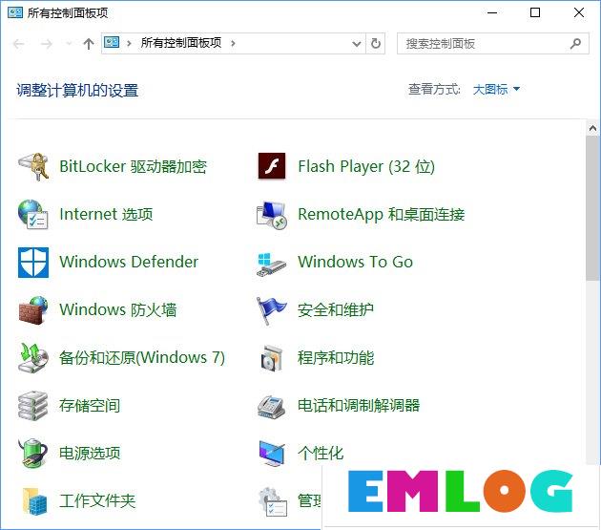The image size is (601, 530).
Task: Open 安全和维护 link
Action: click(x=336, y=310)
